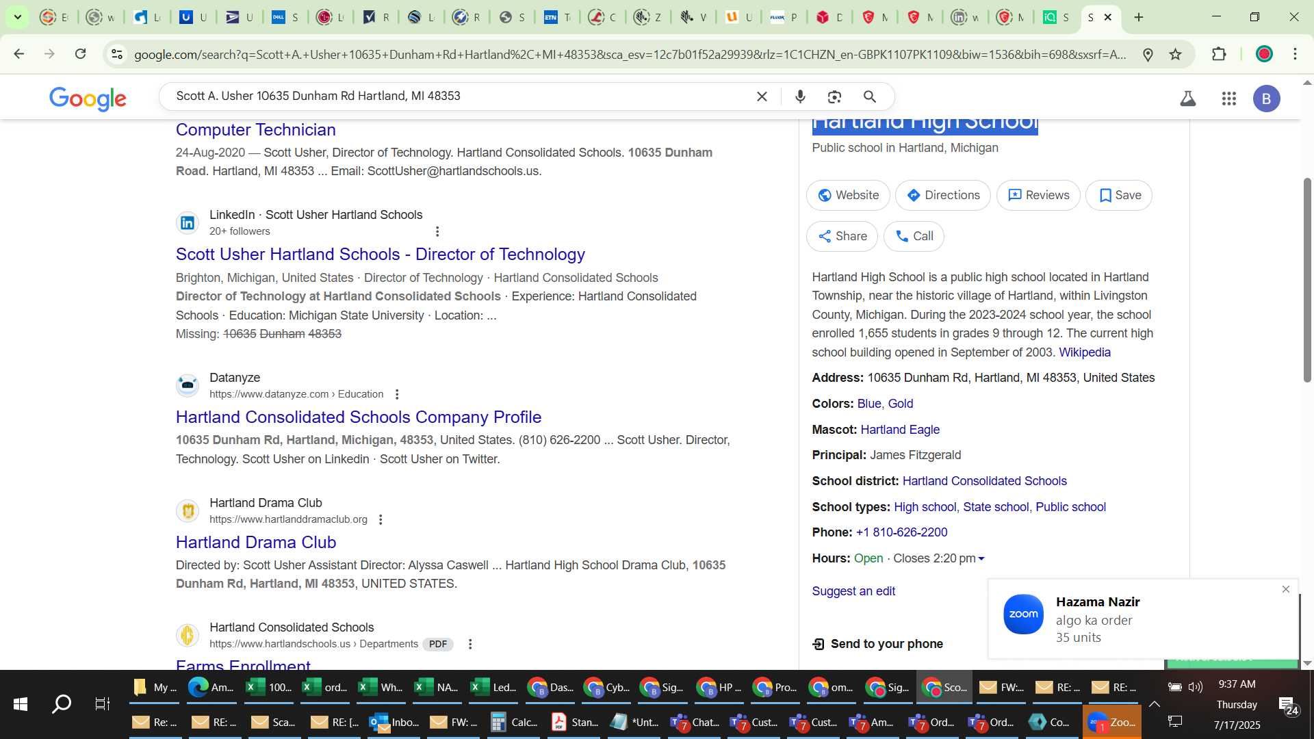Switch to the Chat Teams taskbar window

695,723
